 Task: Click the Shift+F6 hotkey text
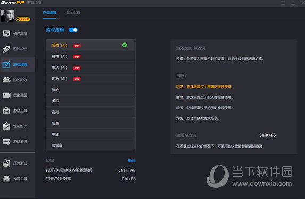[267, 135]
